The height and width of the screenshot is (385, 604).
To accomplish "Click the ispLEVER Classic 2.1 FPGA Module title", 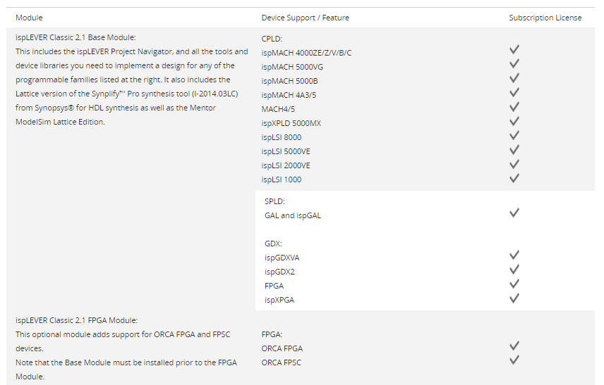I will click(x=77, y=320).
